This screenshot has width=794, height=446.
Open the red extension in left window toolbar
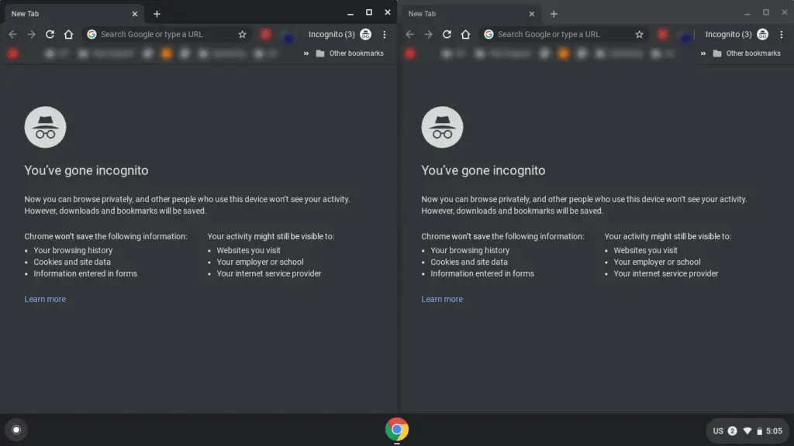tap(265, 34)
